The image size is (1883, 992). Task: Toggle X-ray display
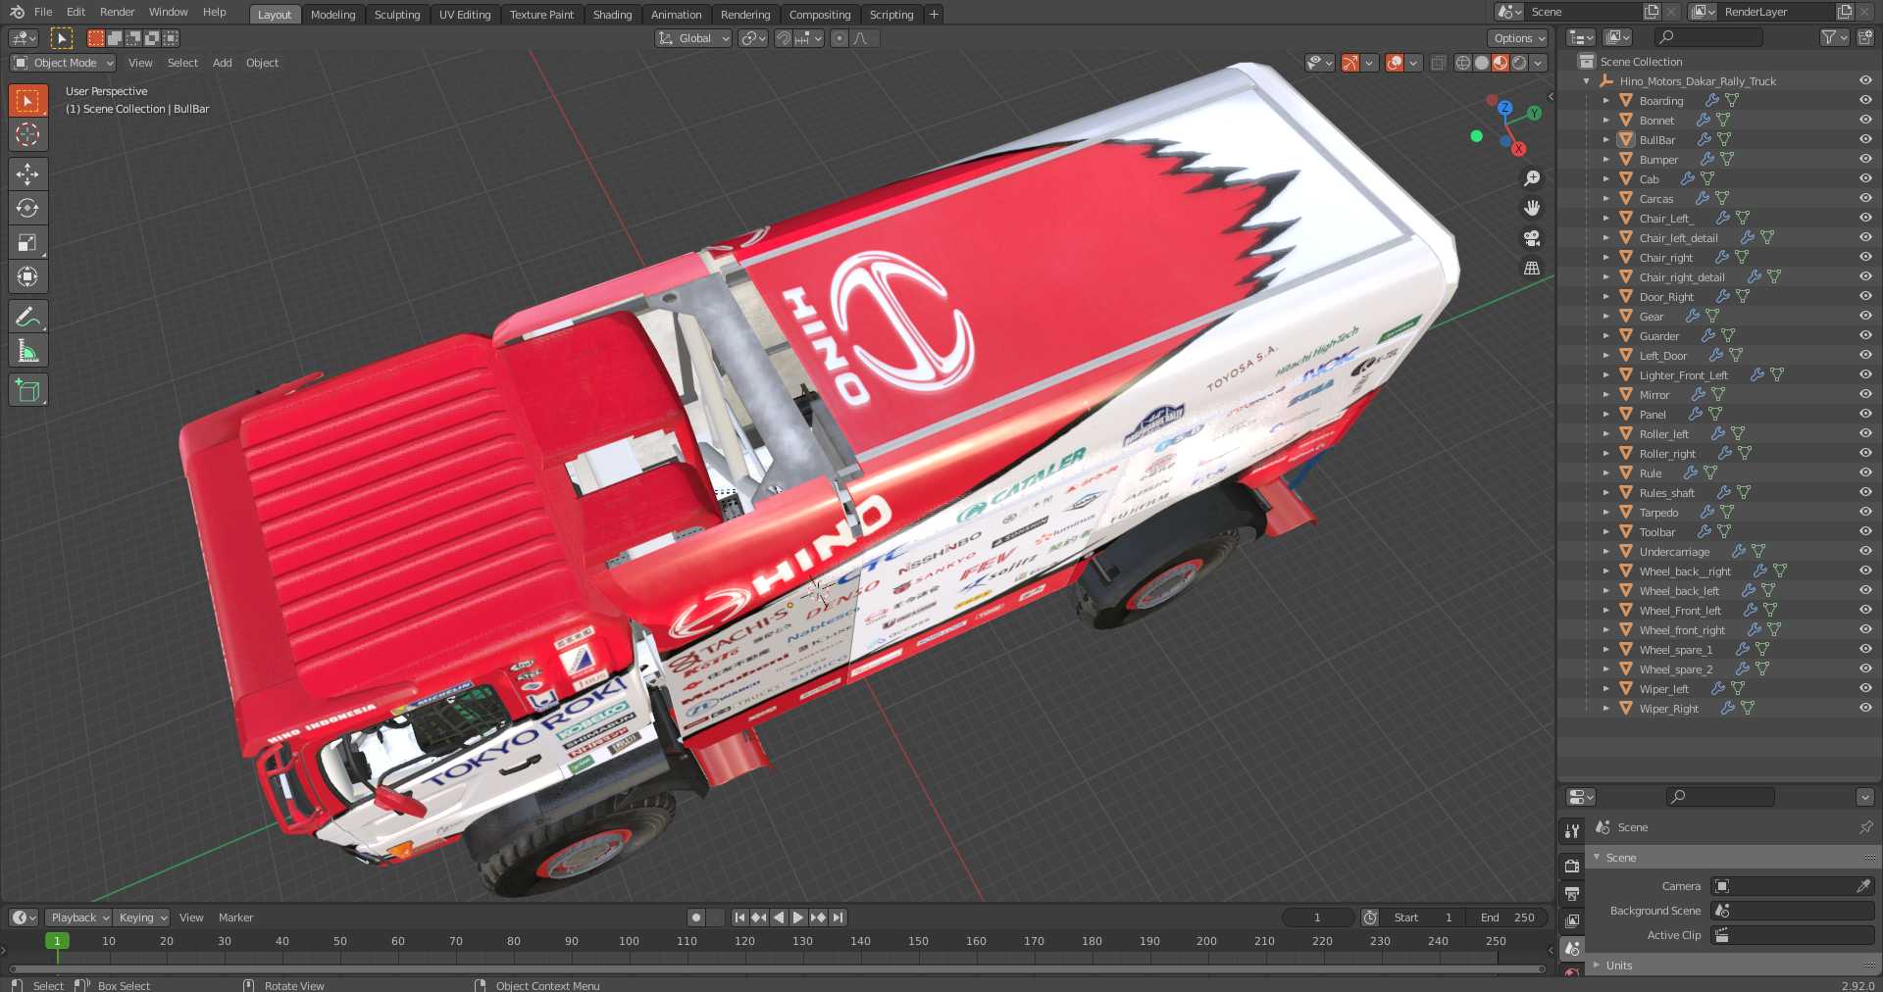point(1438,63)
